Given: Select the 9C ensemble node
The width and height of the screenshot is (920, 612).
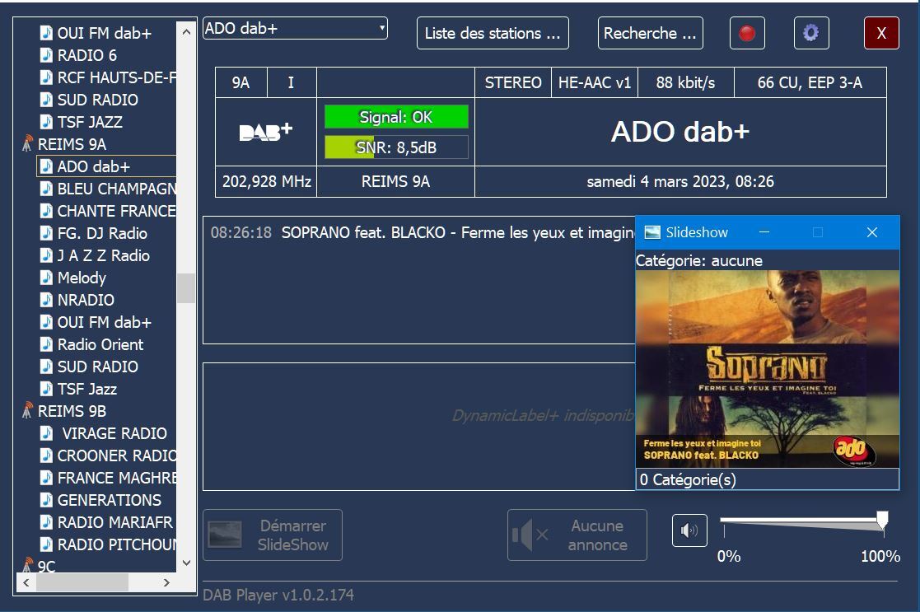Looking at the screenshot, I should point(46,567).
